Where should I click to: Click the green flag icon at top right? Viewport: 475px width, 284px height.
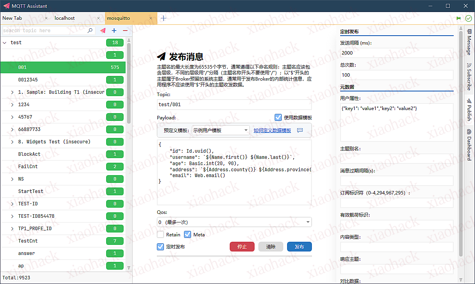coord(459,18)
